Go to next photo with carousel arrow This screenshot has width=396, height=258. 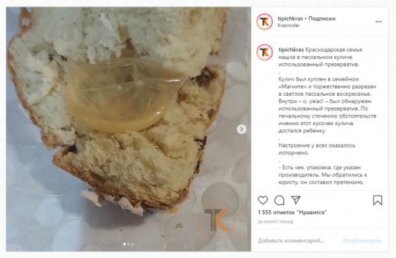tap(241, 129)
